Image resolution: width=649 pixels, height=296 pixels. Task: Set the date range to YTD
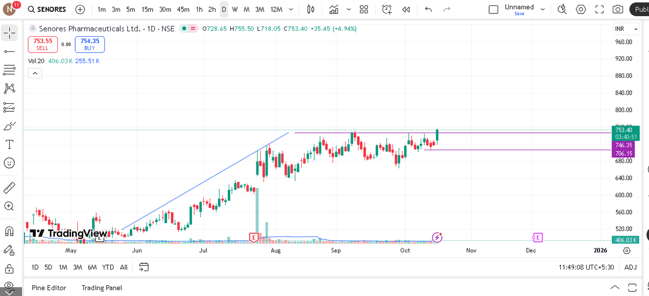pyautogui.click(x=108, y=267)
